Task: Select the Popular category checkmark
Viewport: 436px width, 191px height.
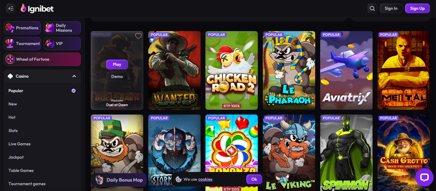Action: 74,91
